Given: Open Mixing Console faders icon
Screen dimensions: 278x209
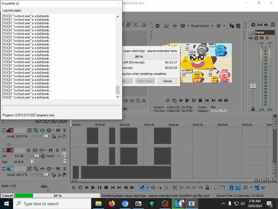Looking at the screenshot, I should tap(273, 25).
